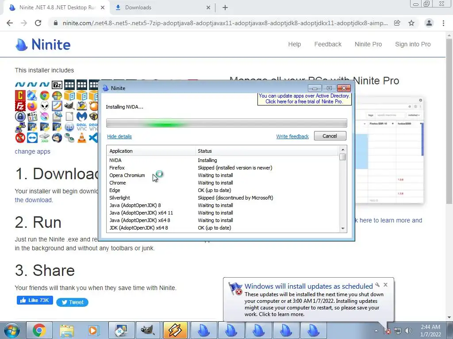
Task: Click the TeraCopy icon with green arrows
Action: (x=45, y=138)
